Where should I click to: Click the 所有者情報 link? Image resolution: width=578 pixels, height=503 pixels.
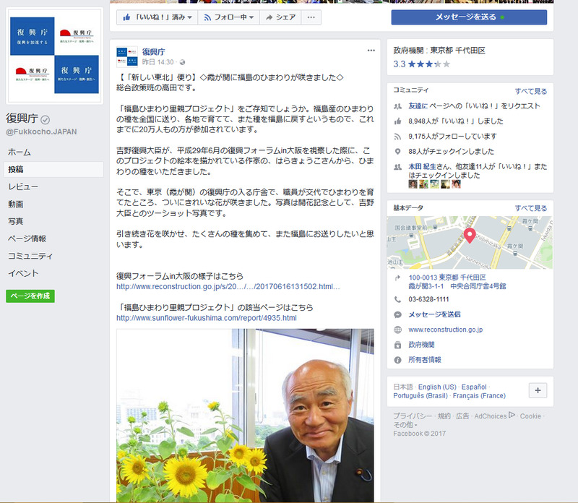click(x=425, y=360)
